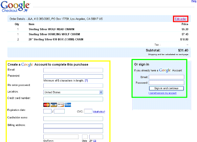The width and height of the screenshot is (197, 142).
Task: Click the quantity '2' for the chain item
Action: (x=18, y=39)
